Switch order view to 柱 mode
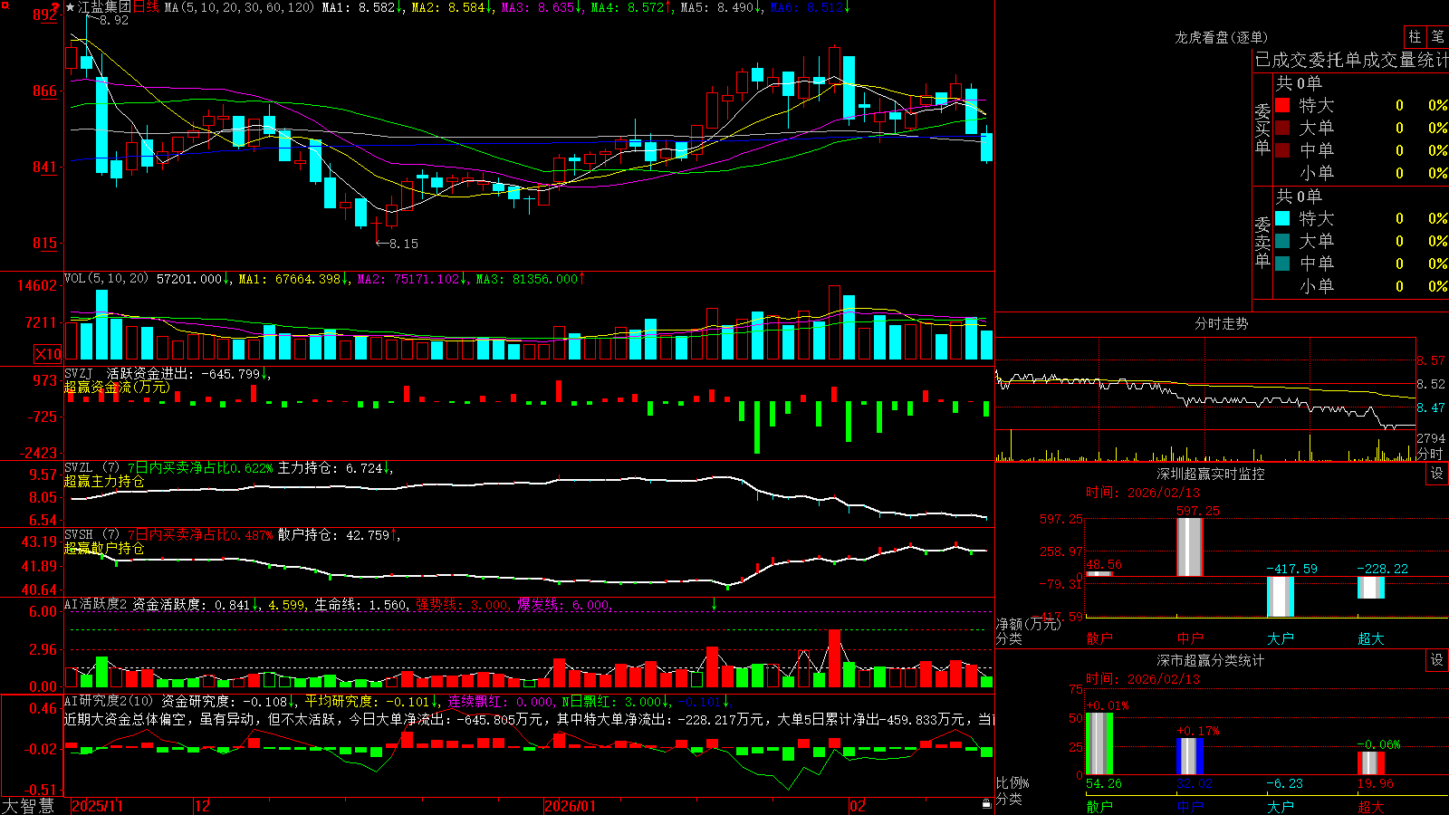This screenshot has width=1449, height=815. 1415,36
